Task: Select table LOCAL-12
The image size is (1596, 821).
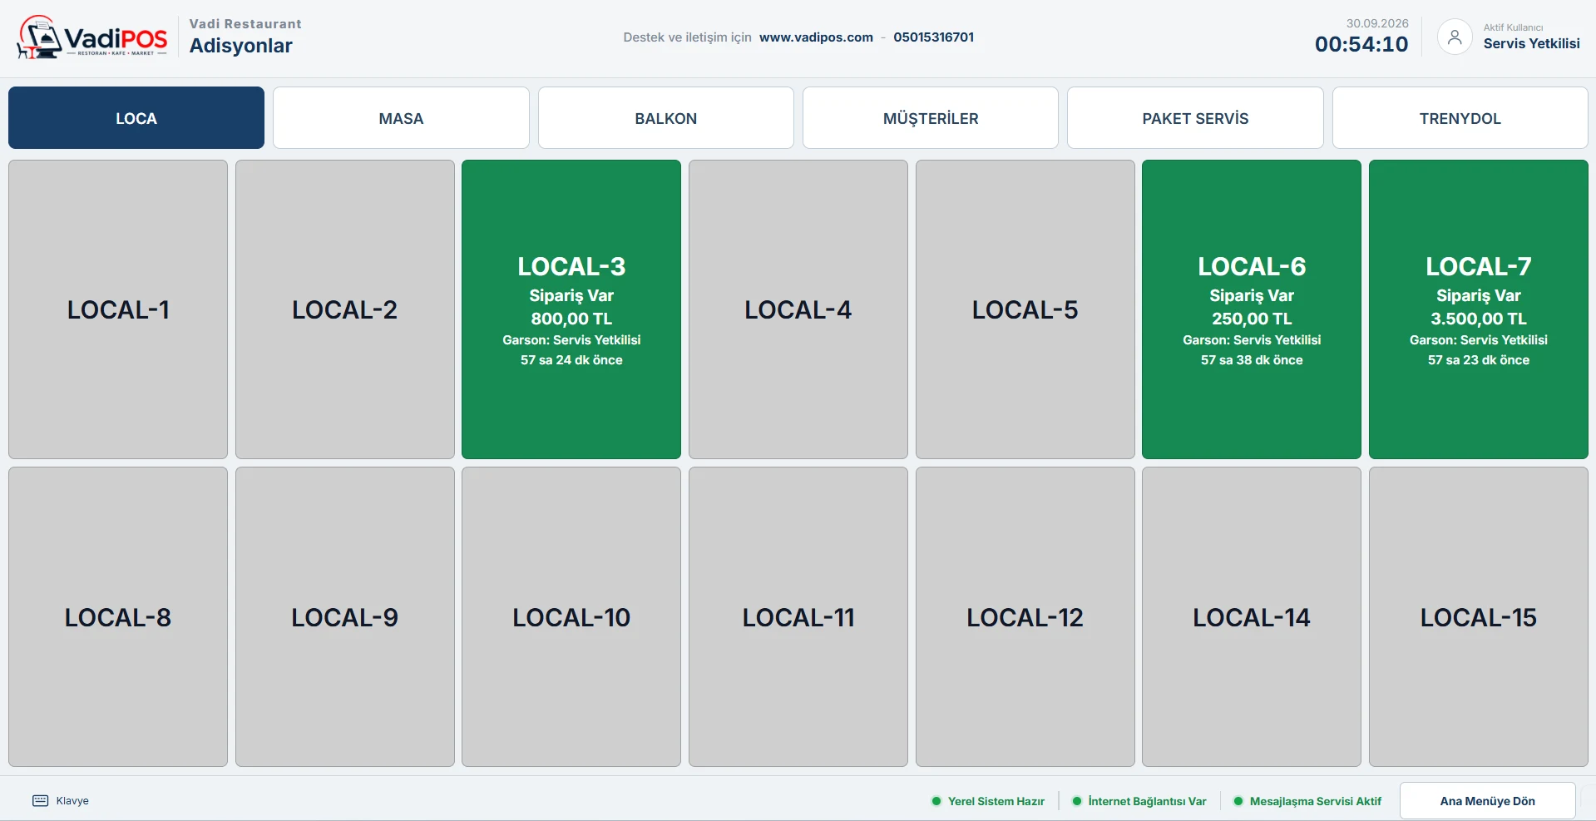Action: click(1025, 617)
